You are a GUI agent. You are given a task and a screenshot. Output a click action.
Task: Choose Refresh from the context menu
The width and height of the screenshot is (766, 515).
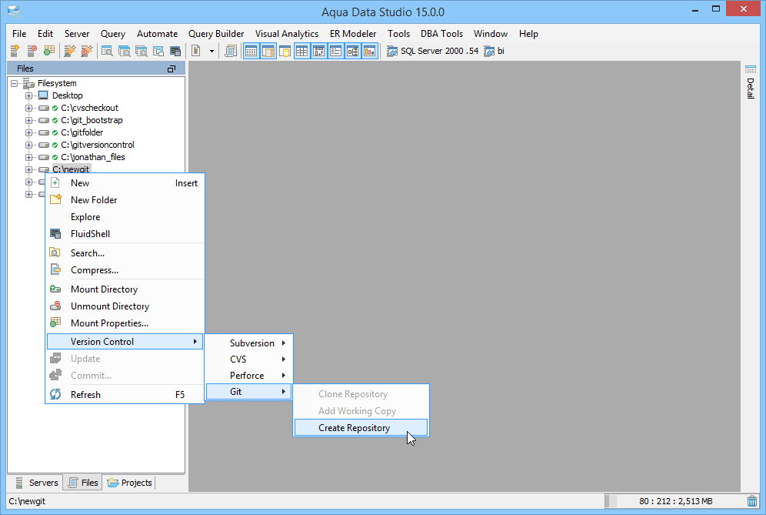(x=125, y=395)
